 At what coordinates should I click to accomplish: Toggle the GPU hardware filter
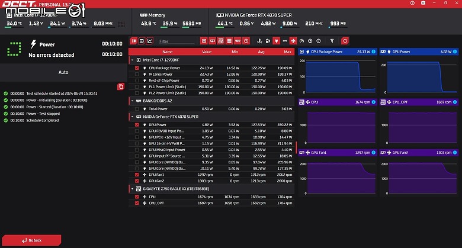pyautogui.click(x=212, y=41)
